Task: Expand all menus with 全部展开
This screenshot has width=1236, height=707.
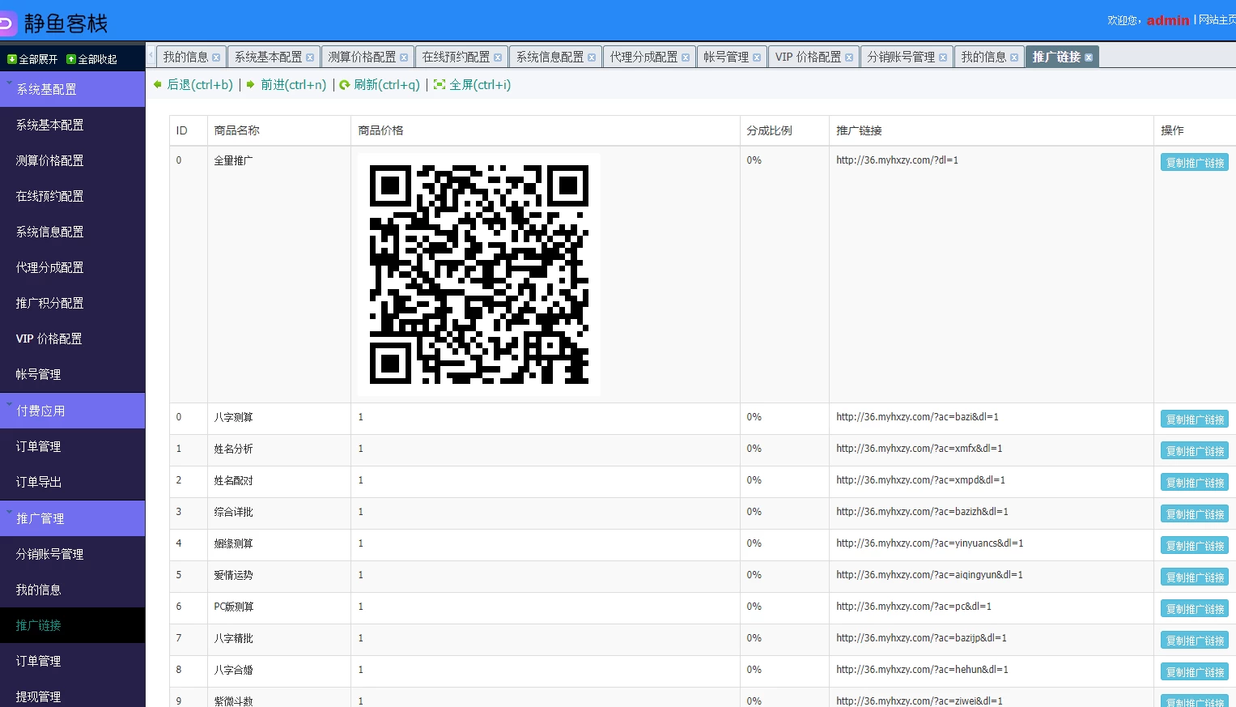Action: click(32, 59)
